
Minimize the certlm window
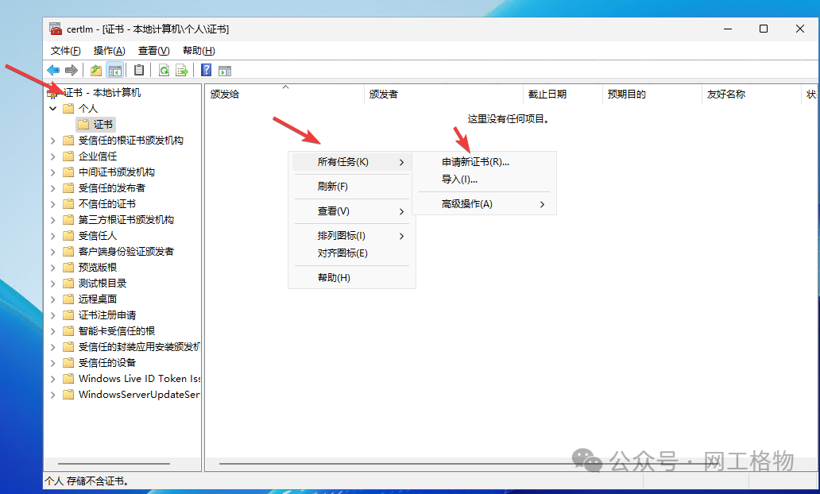tap(728, 29)
